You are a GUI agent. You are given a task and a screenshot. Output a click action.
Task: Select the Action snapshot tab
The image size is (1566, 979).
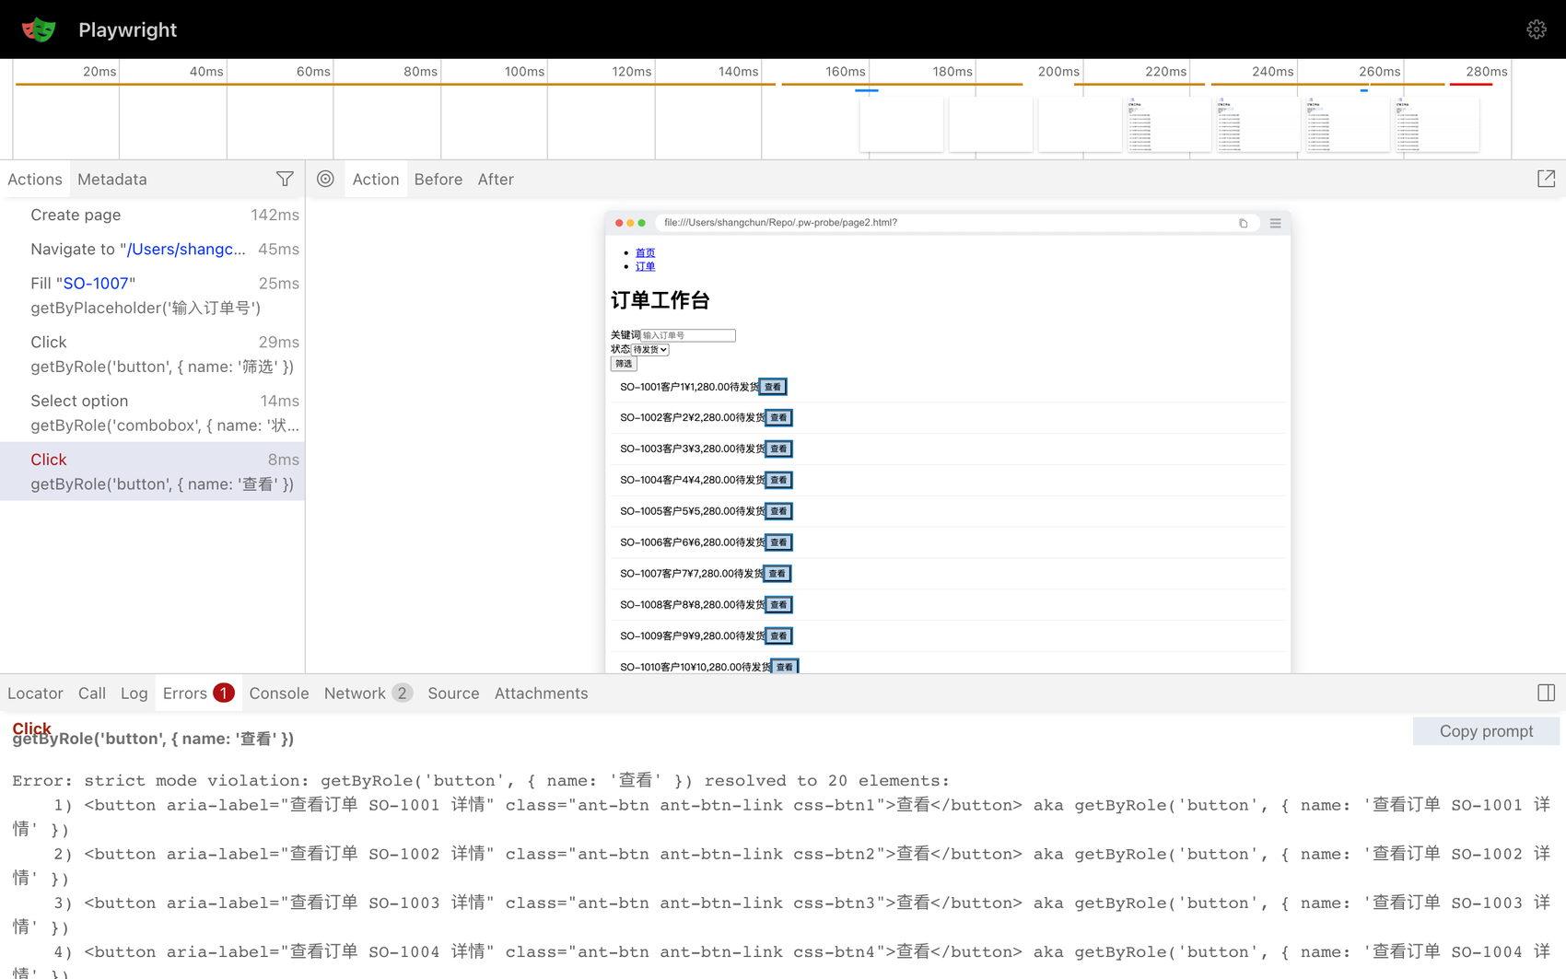click(x=376, y=179)
